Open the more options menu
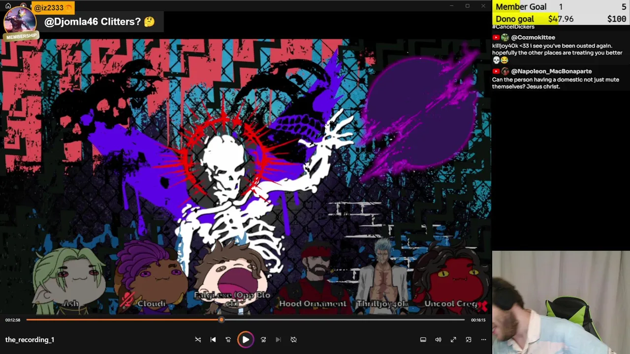Viewport: 630px width, 354px height. pos(483,339)
